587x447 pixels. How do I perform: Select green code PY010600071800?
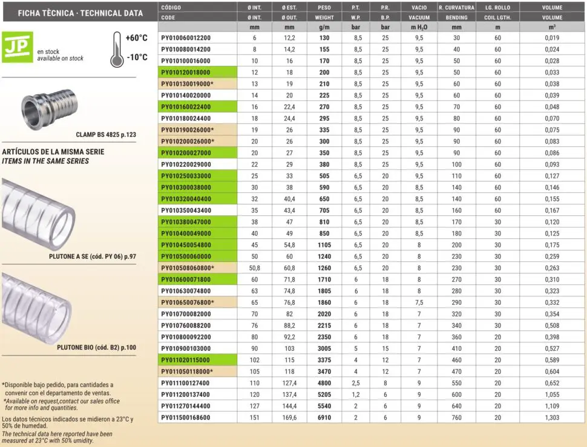185,279
